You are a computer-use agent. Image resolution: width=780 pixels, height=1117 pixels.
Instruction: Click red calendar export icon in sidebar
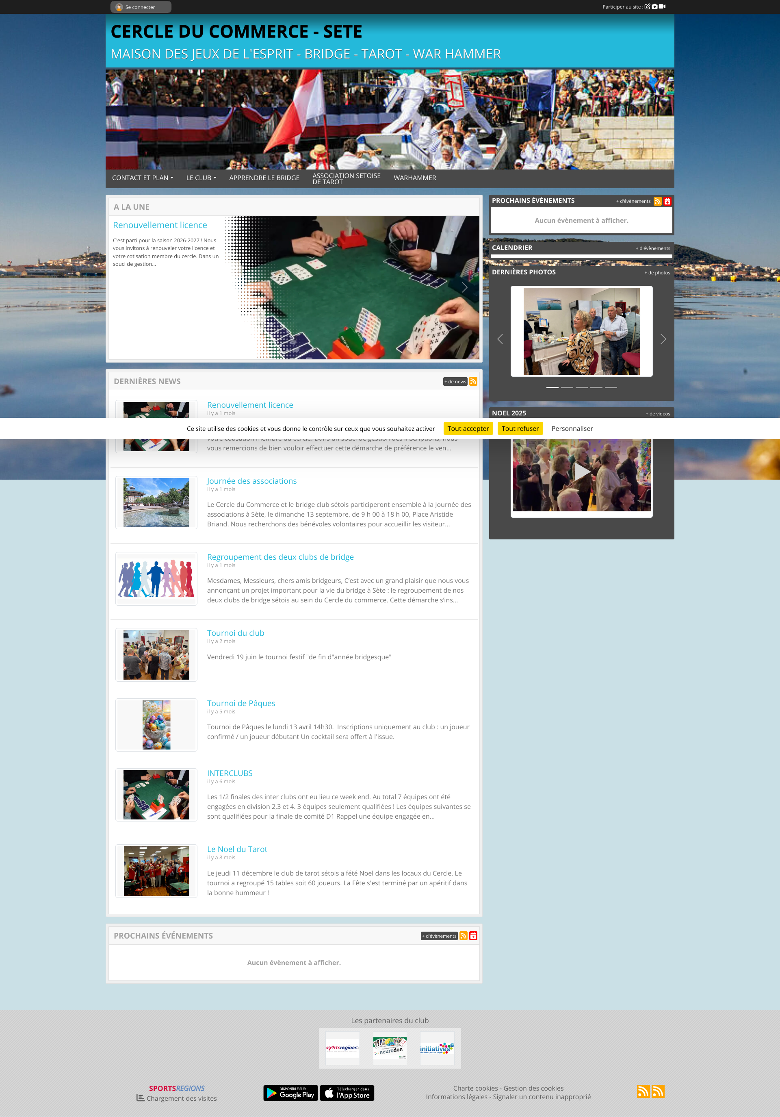click(667, 201)
